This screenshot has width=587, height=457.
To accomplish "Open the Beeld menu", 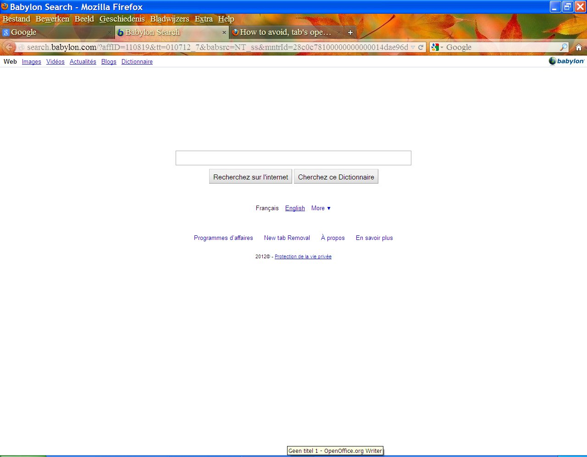I will point(84,19).
